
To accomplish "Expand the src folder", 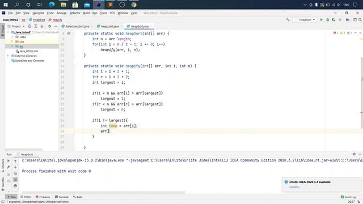I will [x=12, y=46].
